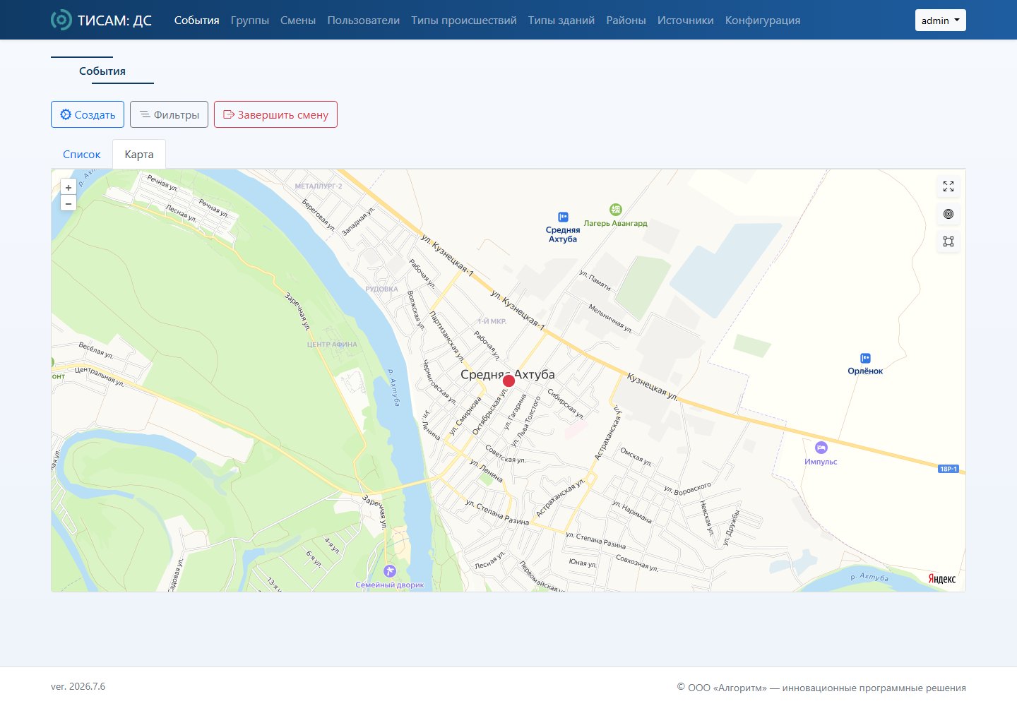Viewport: 1017px width, 706px height.
Task: Click the selection frame icon on map
Action: coord(948,241)
